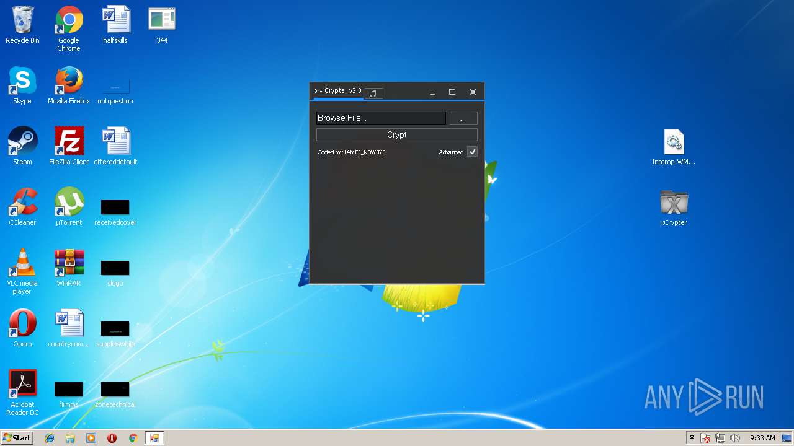Screen dimensions: 794x446
Task: Select the notquestion desktop file
Action: [115, 90]
